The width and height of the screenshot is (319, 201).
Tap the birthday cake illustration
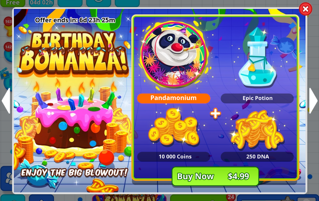point(74,122)
